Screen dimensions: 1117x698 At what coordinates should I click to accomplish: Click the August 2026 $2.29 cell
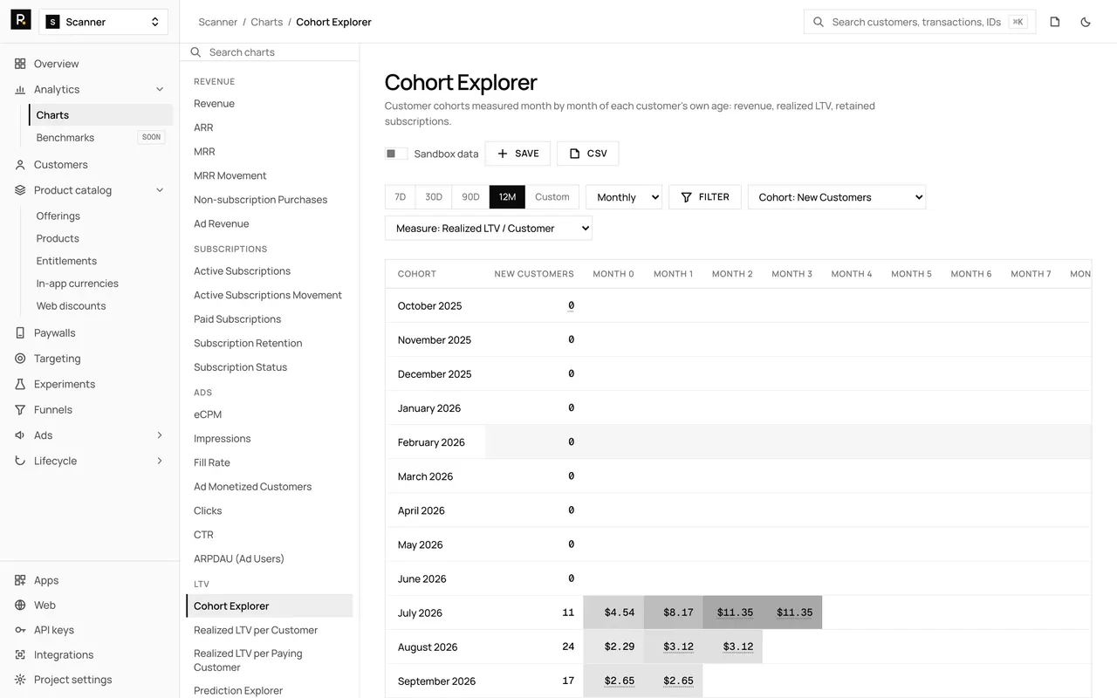613,647
